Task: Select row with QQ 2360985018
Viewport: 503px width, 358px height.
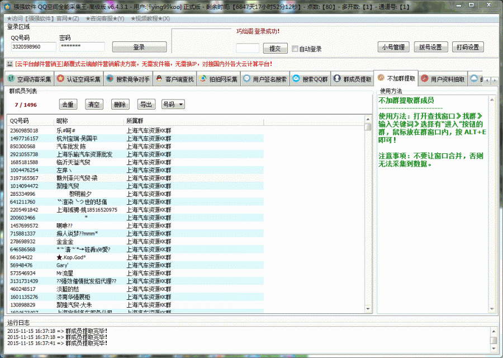Action: (x=136, y=131)
